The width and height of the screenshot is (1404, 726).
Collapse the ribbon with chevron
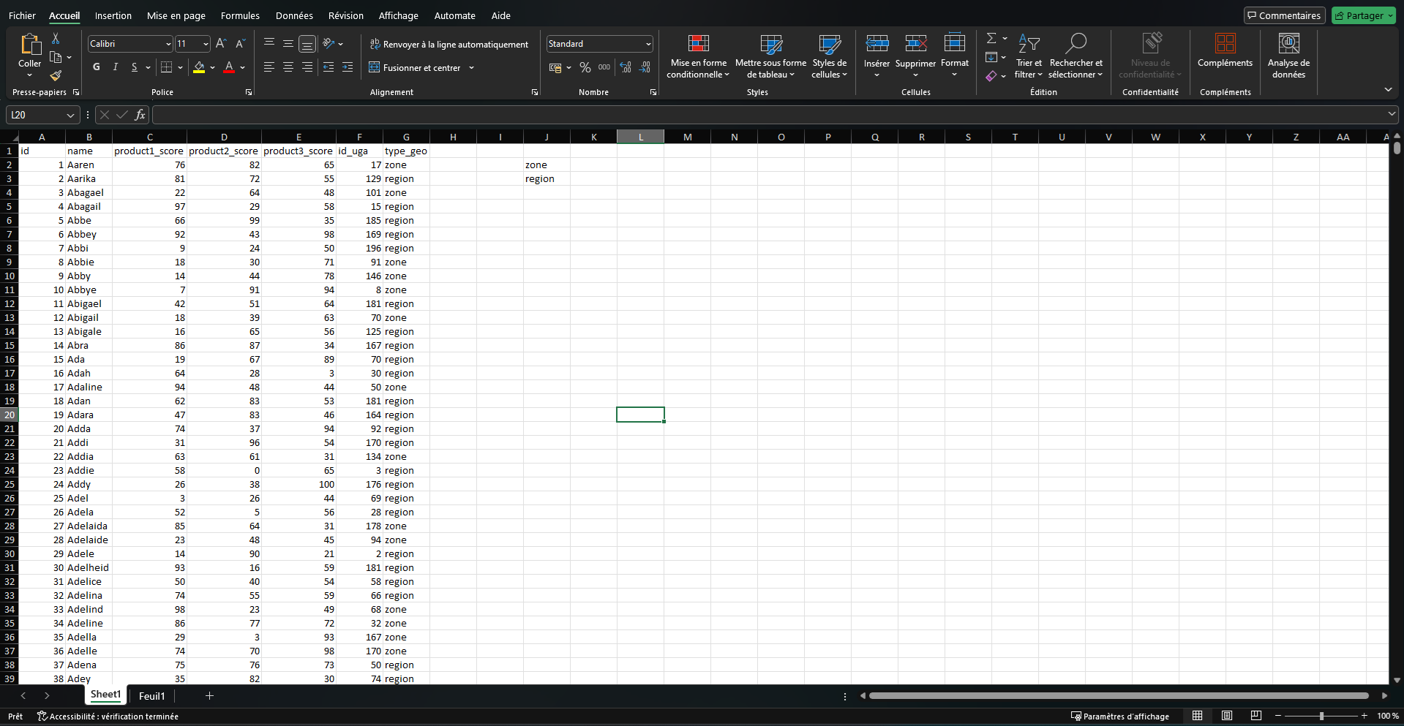(1388, 89)
